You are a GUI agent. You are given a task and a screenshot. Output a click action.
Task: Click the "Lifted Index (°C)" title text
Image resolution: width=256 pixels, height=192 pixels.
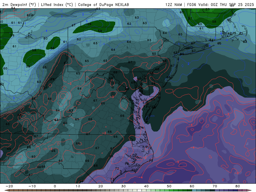point(57,4)
